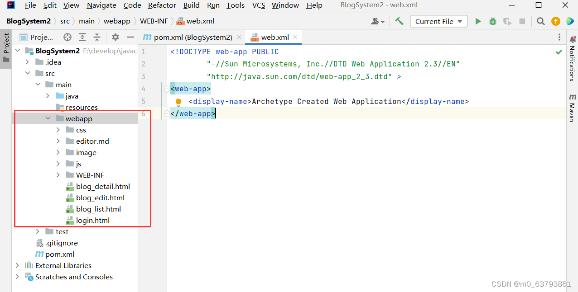Click display-name text on editor line 5

pos(220,101)
